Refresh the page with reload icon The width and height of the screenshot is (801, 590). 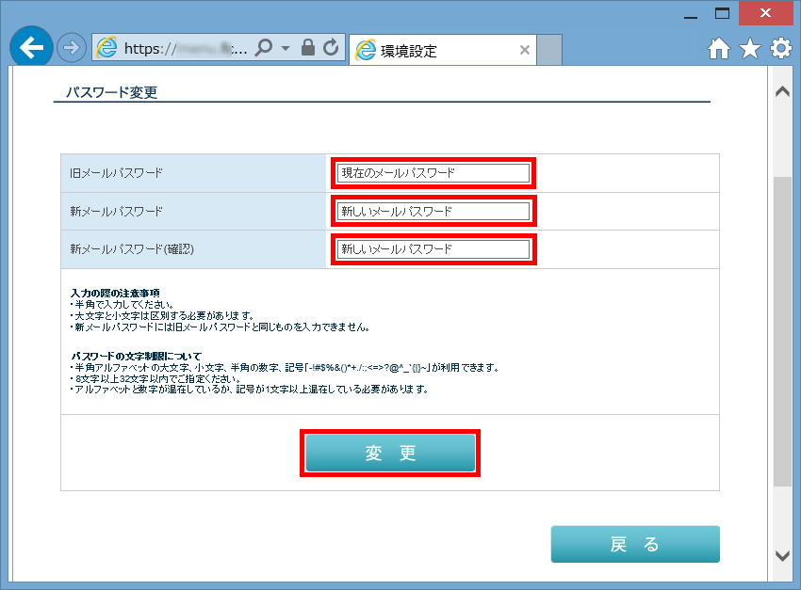coord(330,49)
